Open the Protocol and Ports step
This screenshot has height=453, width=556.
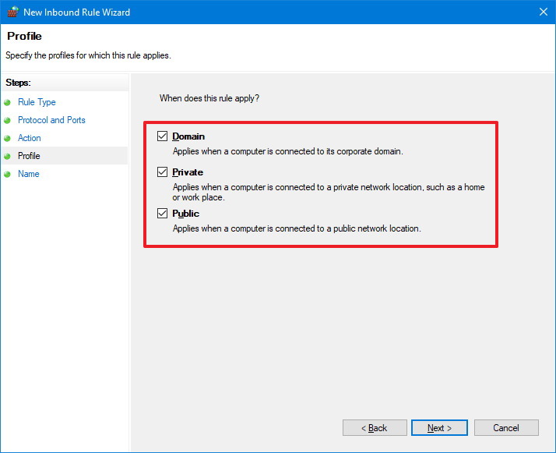tap(51, 120)
